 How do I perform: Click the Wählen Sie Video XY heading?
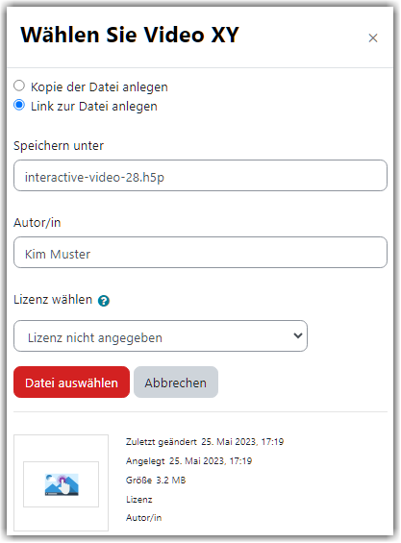pyautogui.click(x=130, y=35)
